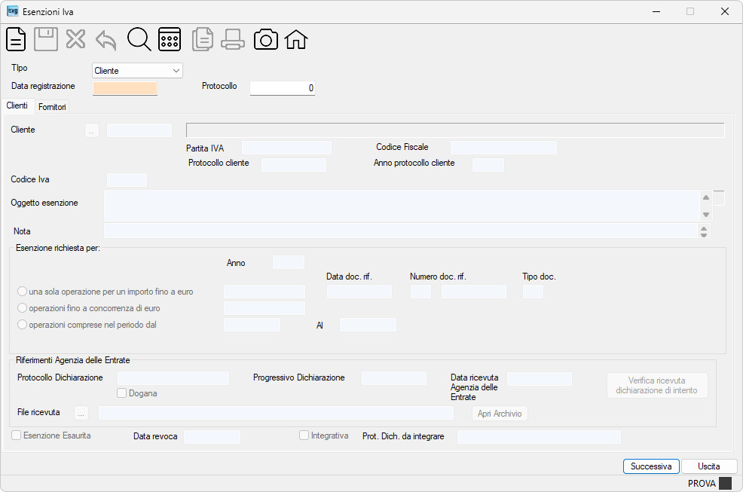
Task: Click the camera screenshot icon
Action: tap(266, 39)
